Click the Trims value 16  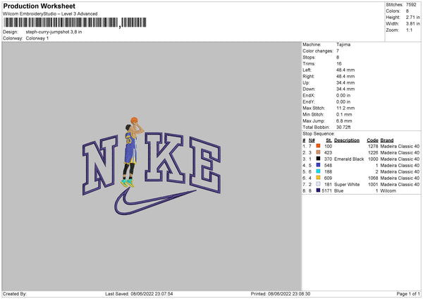339,63
